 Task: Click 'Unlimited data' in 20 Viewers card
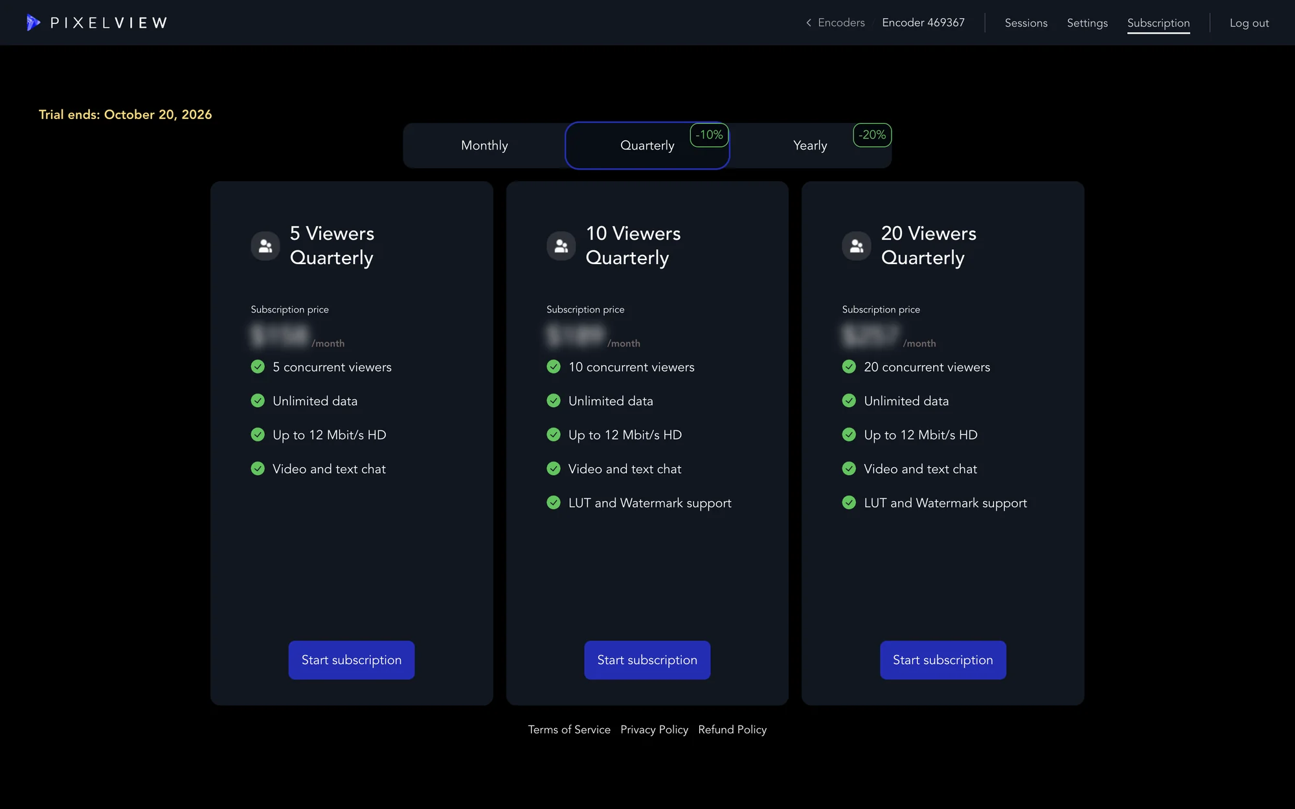click(x=906, y=401)
